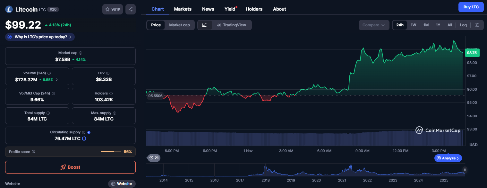Screen dimensions: 487x188
Task: Click the Buy LTC button
Action: (471, 7)
